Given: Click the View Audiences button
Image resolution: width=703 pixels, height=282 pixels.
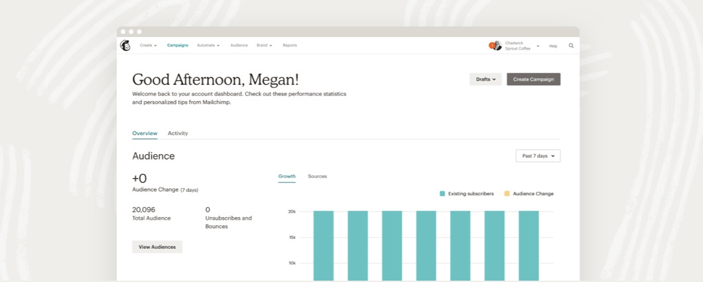Looking at the screenshot, I should pyautogui.click(x=157, y=247).
